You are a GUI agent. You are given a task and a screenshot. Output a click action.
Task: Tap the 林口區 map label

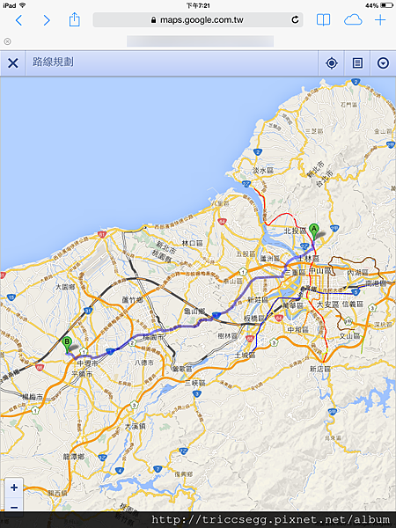(192, 243)
